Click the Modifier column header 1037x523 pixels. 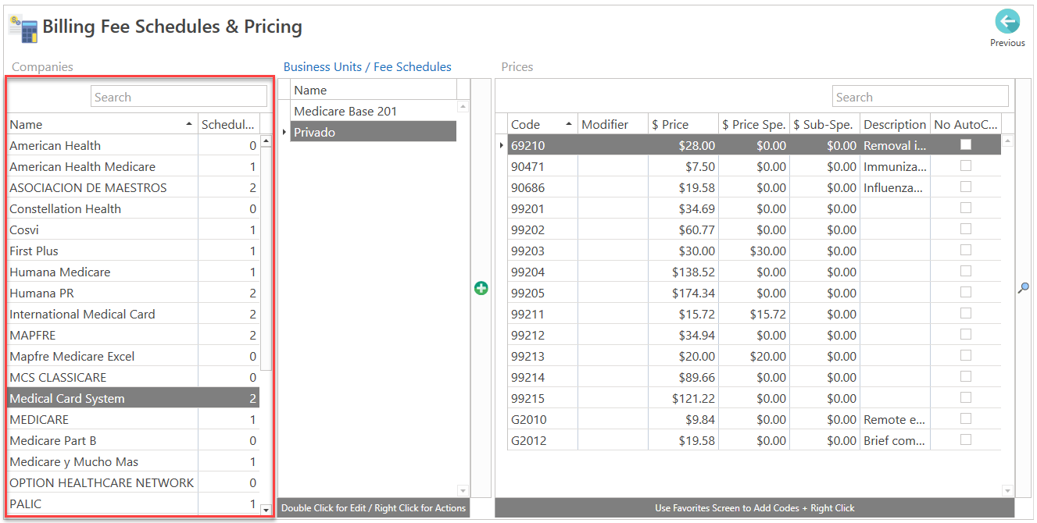[x=613, y=124]
